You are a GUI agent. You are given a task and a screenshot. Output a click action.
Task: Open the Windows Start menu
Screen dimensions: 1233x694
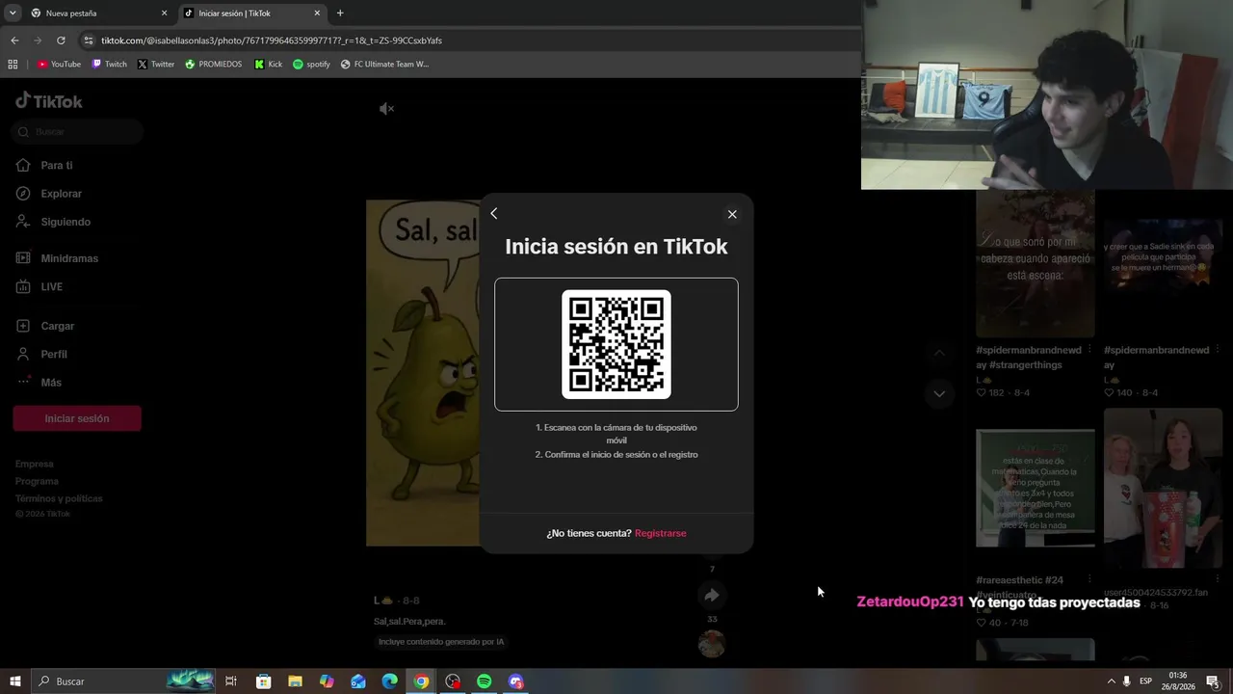(x=15, y=681)
